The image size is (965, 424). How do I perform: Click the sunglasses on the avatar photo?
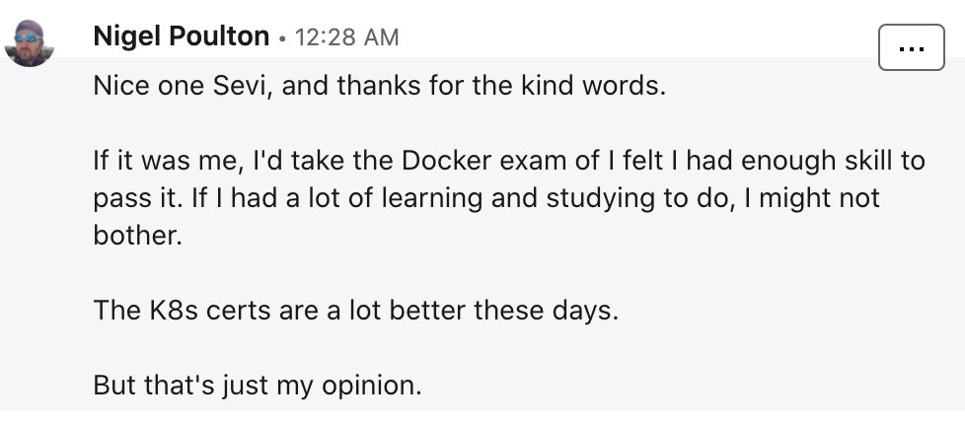point(27,38)
